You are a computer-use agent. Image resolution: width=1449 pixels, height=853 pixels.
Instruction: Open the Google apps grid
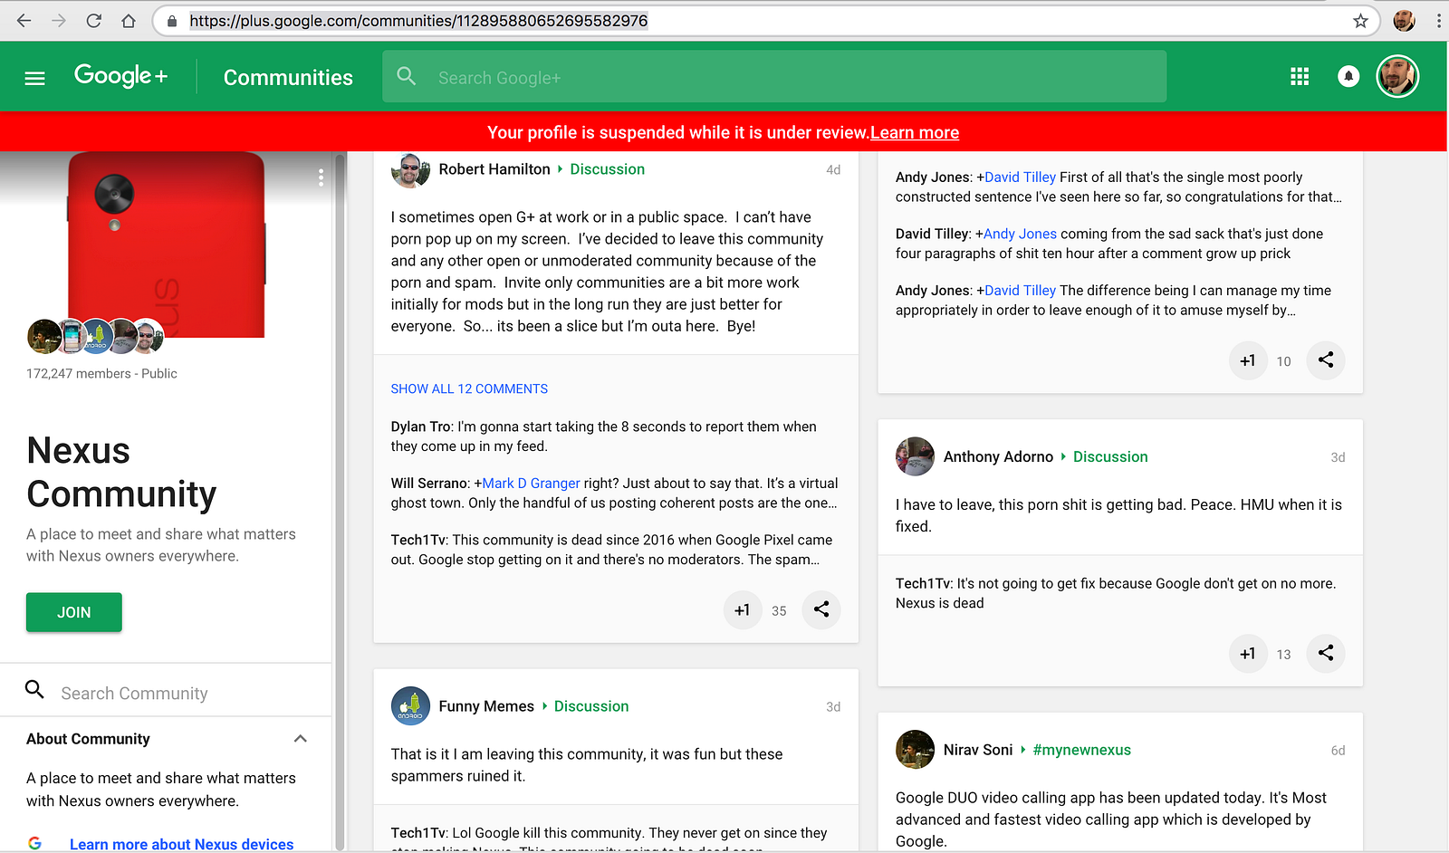[x=1300, y=77]
